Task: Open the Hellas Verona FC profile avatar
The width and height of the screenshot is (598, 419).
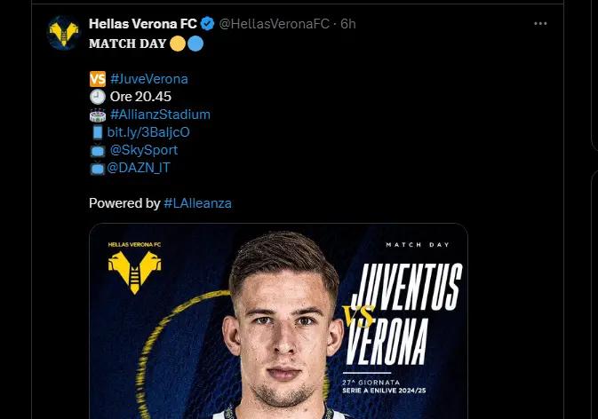Action: coord(62,32)
